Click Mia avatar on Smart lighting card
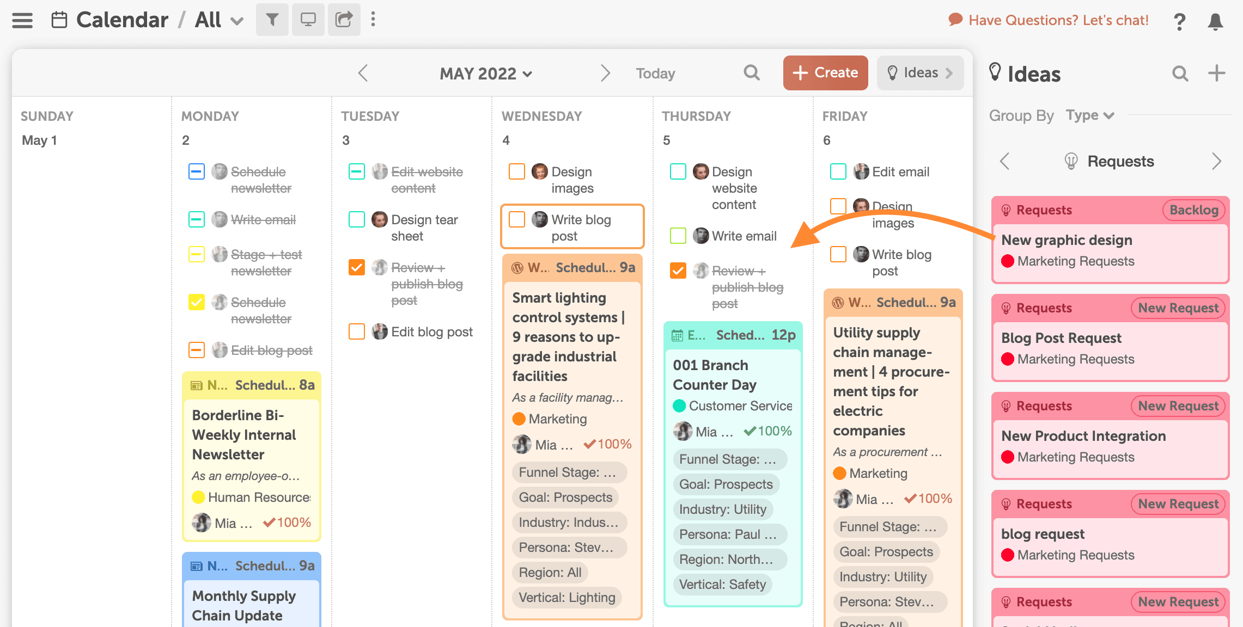Screen dimensions: 1243x627 pyautogui.click(x=522, y=445)
